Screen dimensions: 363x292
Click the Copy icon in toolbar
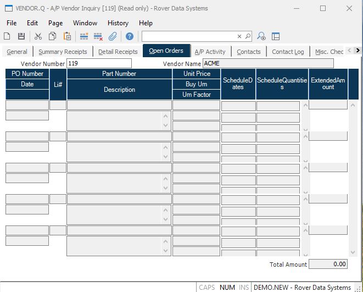tap(52, 36)
